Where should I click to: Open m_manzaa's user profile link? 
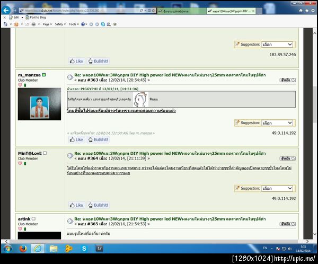click(29, 75)
